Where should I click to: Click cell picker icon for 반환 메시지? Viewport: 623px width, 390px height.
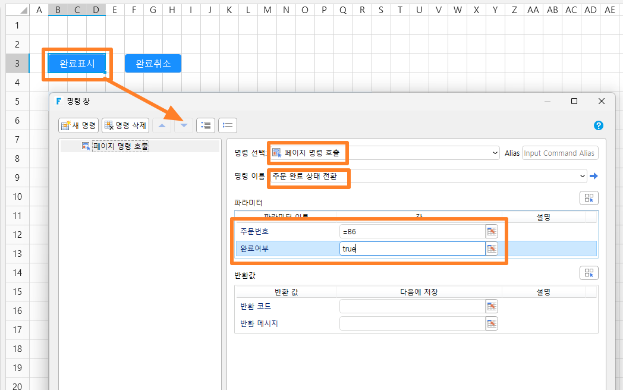coord(492,323)
